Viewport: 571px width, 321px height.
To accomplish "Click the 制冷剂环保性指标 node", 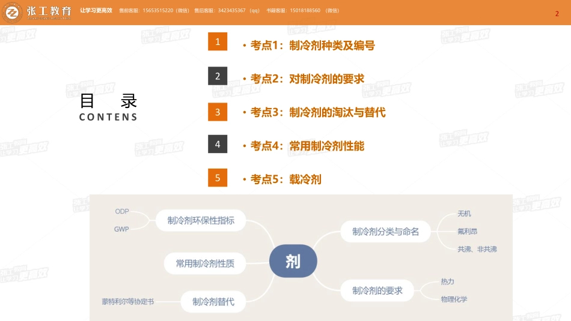I will [201, 220].
